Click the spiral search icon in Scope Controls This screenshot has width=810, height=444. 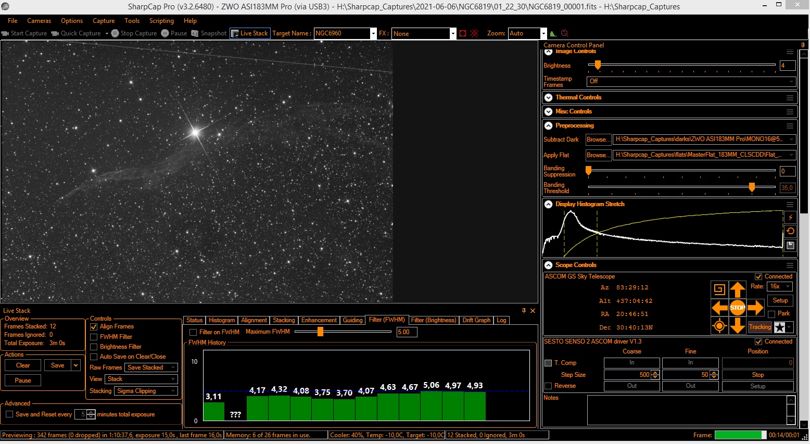[719, 289]
